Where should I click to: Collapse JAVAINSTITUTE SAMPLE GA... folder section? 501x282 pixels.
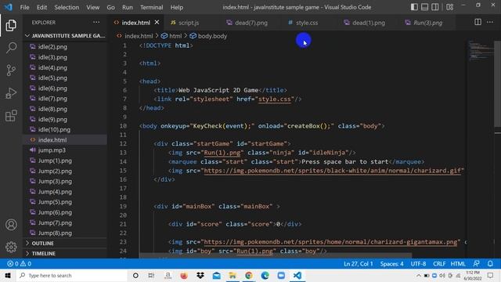(x=65, y=35)
